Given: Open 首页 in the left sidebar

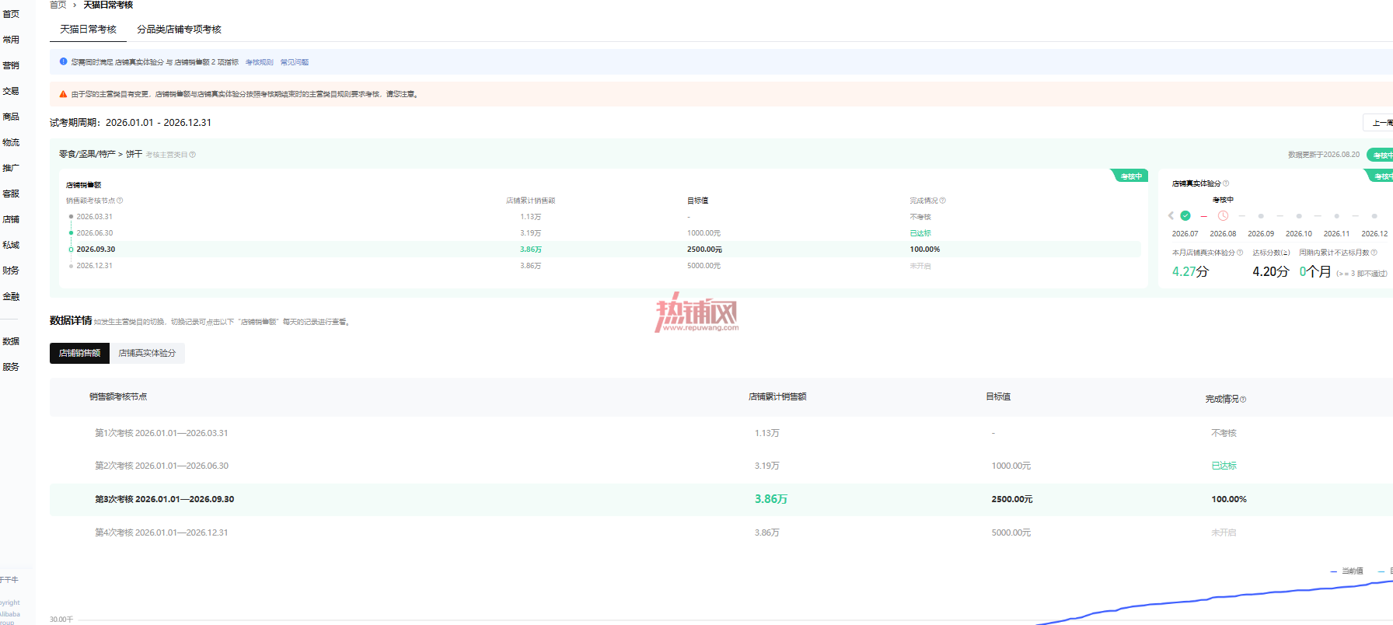Looking at the screenshot, I should click(x=11, y=14).
